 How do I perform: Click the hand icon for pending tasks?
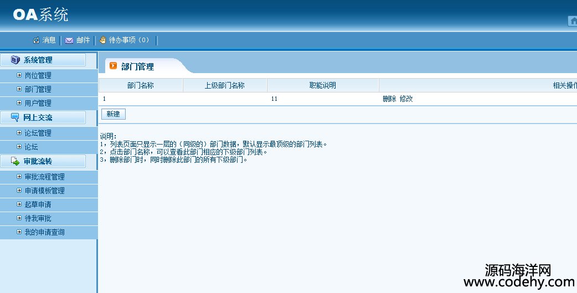click(x=102, y=40)
